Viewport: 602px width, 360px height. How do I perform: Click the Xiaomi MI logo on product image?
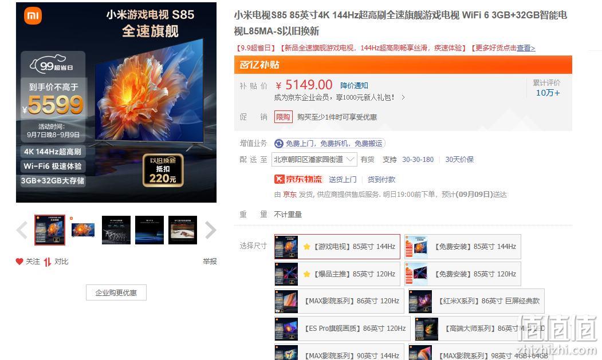tap(33, 16)
